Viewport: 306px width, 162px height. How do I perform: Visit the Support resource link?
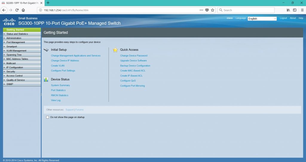(69, 110)
